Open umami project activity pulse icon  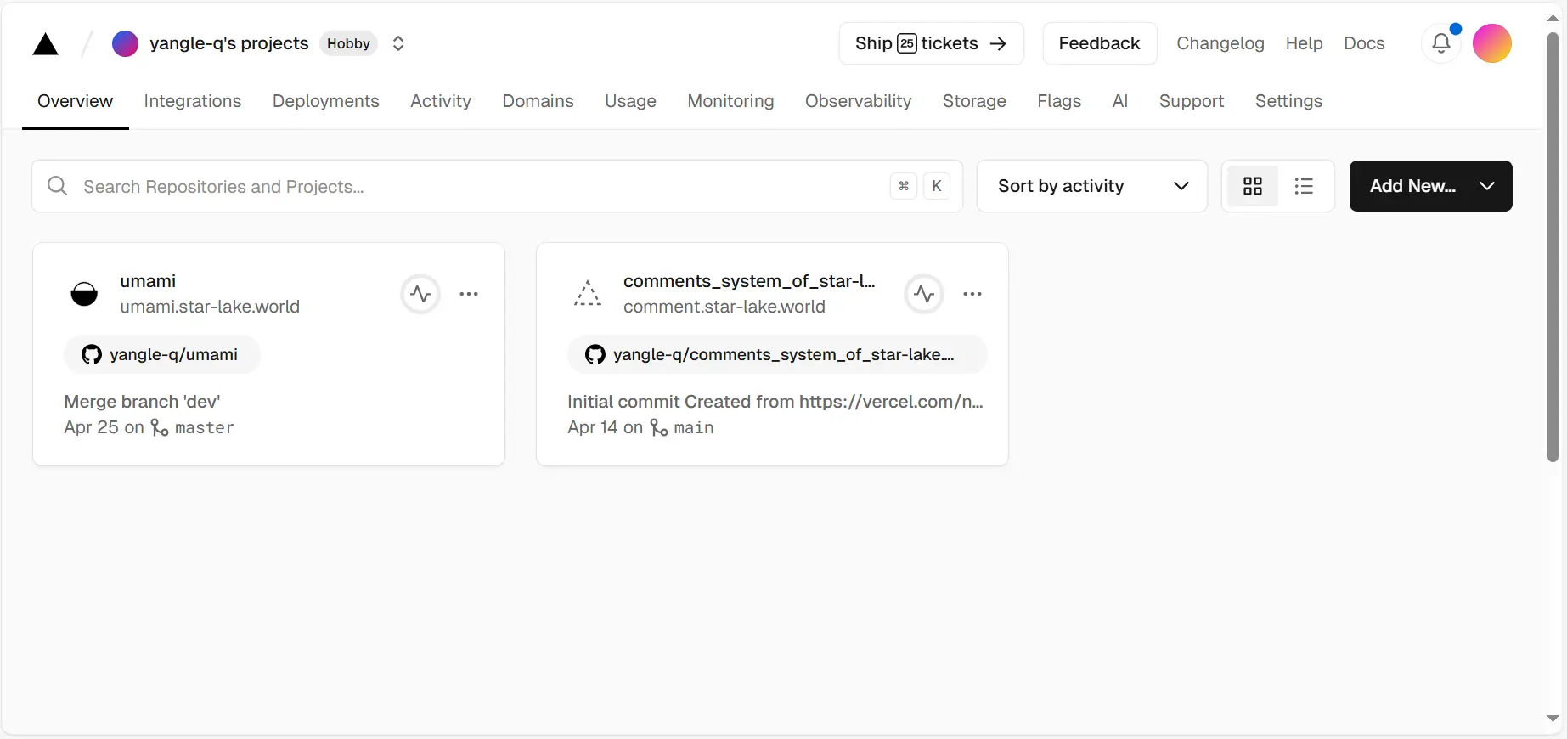[x=420, y=294]
